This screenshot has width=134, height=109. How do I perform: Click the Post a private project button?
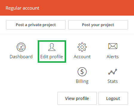[36, 25]
